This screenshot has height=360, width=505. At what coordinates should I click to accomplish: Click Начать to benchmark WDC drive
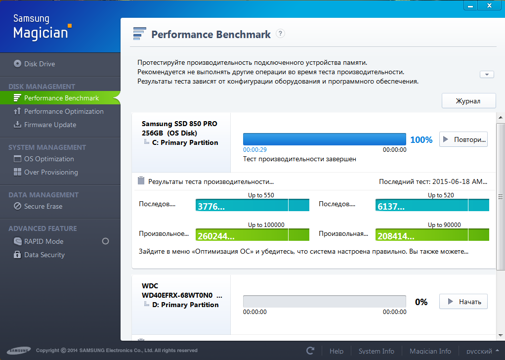click(463, 302)
